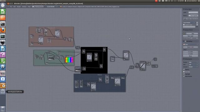Open the Add menu

pyautogui.click(x=14, y=7)
